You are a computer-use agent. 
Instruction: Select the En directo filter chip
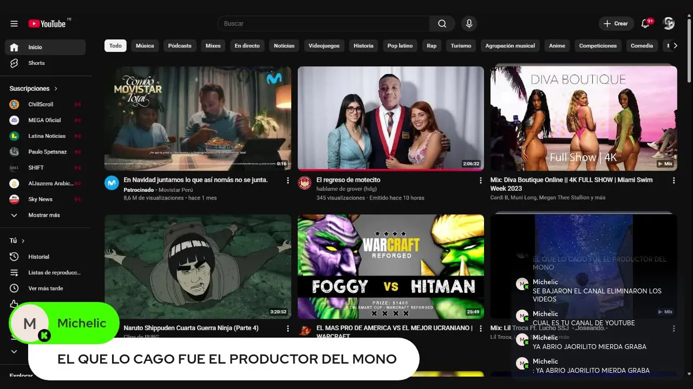(x=247, y=46)
